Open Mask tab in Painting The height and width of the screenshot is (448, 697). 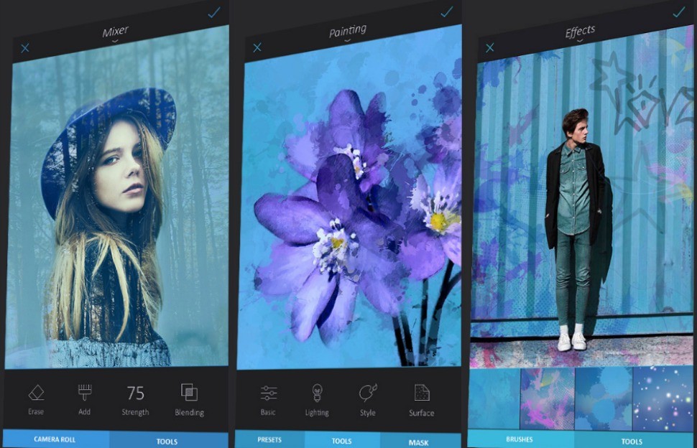pos(419,442)
